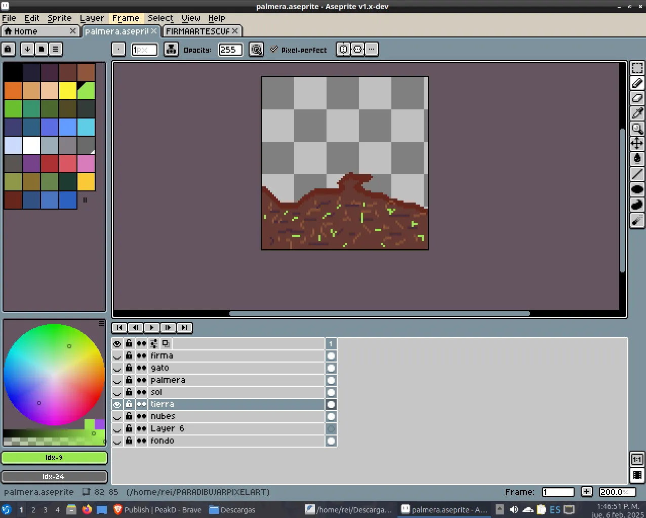Click the foreground color Idx-9 button
Screen dimensions: 646x518
tap(54, 458)
